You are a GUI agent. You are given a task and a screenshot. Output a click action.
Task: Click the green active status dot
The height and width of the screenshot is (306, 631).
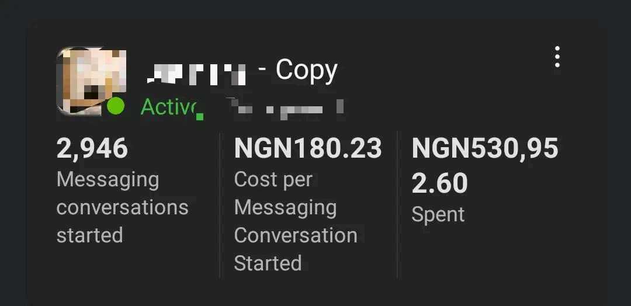point(116,106)
